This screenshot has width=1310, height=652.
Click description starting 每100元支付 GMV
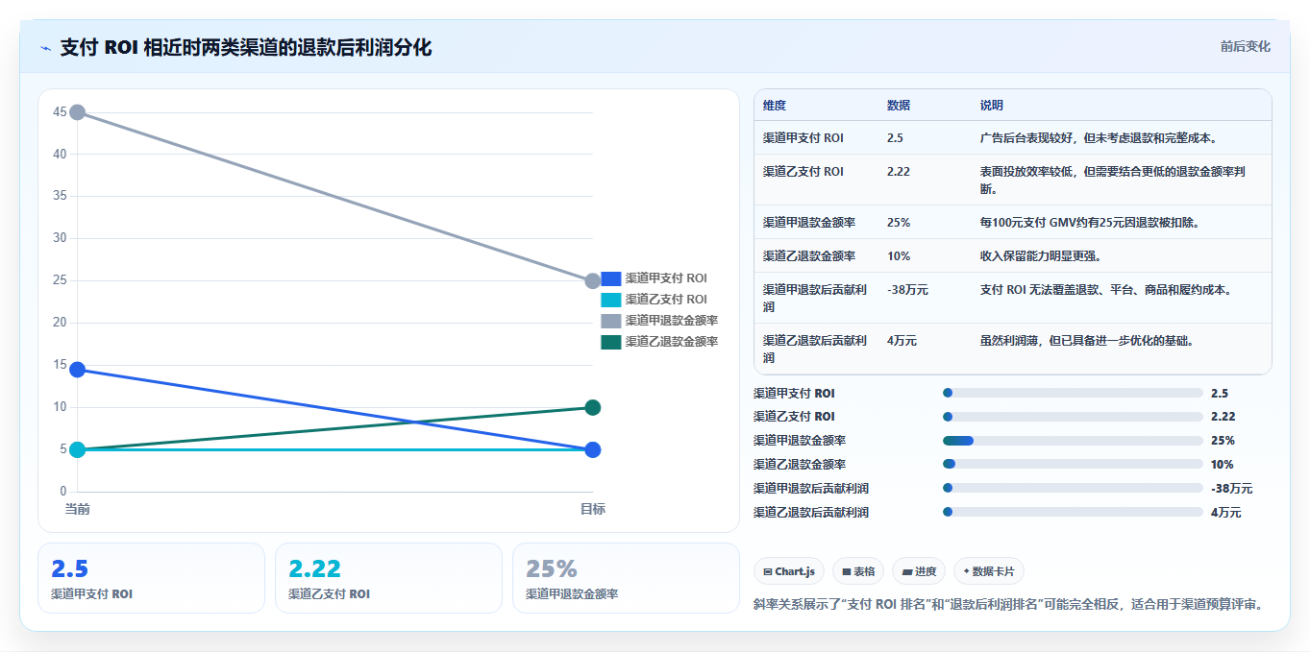tap(1090, 223)
